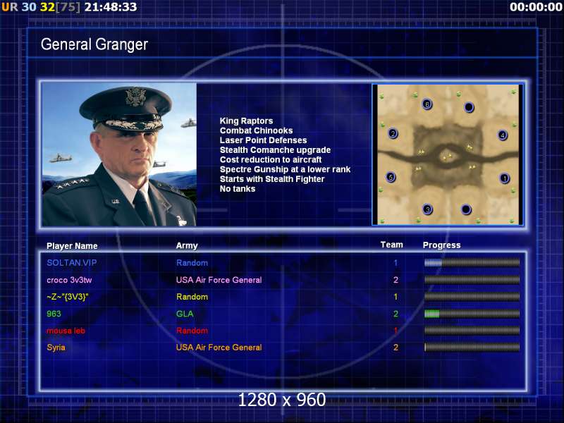Click Syria's "USA Air Force General" army
The height and width of the screenshot is (423, 564).
219,348
